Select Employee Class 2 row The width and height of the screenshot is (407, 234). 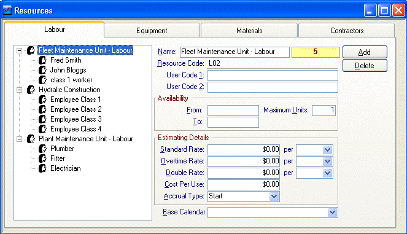click(76, 109)
